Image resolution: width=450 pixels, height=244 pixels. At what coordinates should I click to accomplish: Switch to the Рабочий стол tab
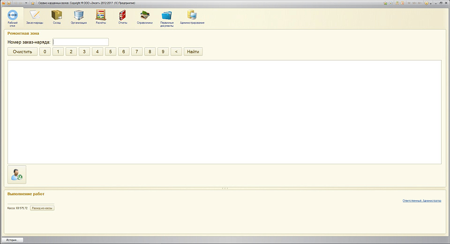pyautogui.click(x=13, y=18)
